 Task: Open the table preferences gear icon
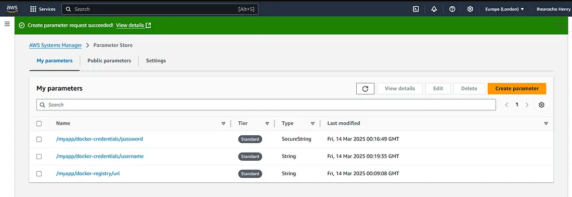pos(541,105)
